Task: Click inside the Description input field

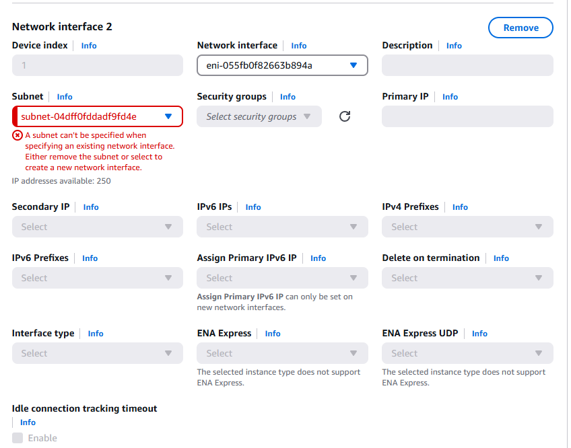Action: click(467, 65)
